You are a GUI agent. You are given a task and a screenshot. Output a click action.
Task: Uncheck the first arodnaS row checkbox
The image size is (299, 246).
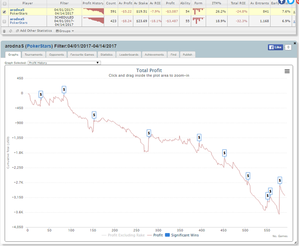[x=4, y=12]
